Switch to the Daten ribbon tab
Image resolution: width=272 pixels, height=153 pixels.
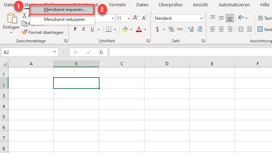pyautogui.click(x=142, y=5)
